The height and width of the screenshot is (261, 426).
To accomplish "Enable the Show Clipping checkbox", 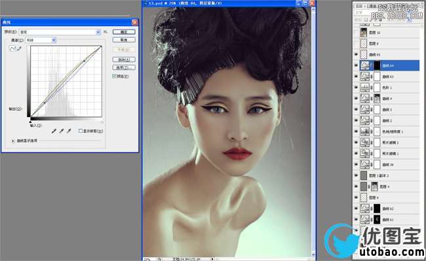I will pyautogui.click(x=81, y=131).
